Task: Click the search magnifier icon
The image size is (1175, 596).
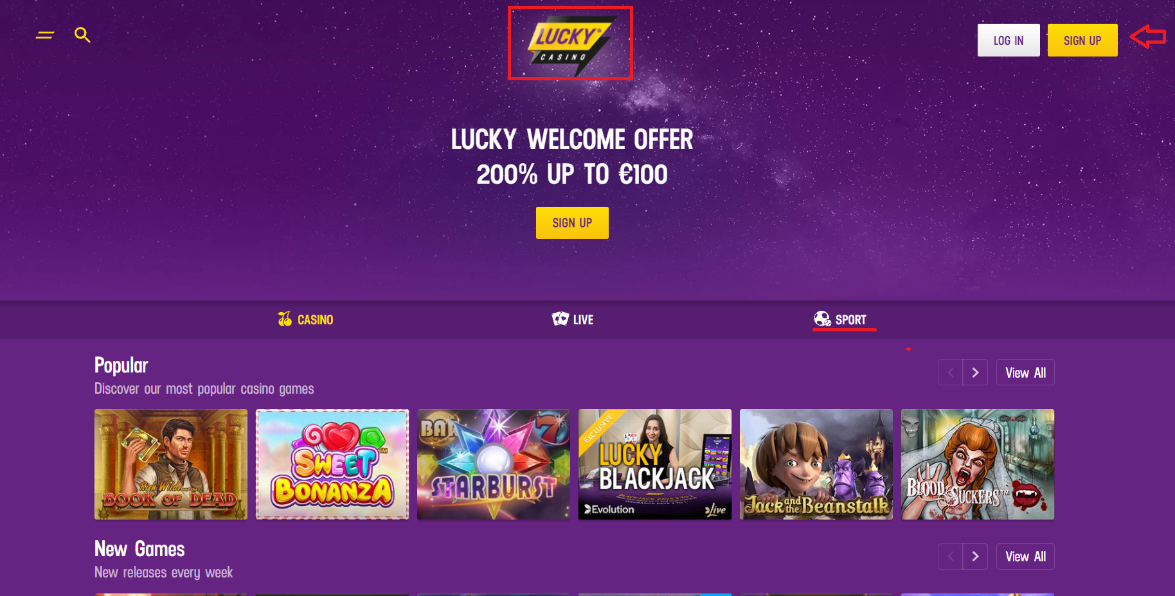Action: [82, 35]
